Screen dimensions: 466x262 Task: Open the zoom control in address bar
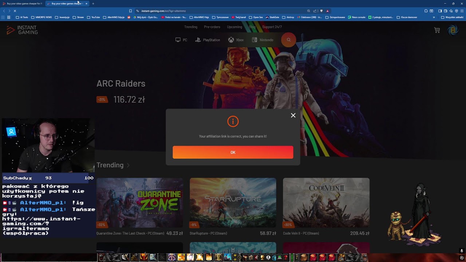click(309, 11)
